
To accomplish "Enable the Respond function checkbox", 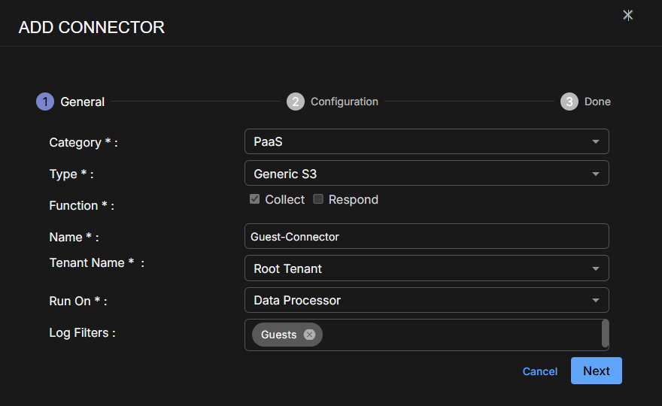I will click(318, 199).
